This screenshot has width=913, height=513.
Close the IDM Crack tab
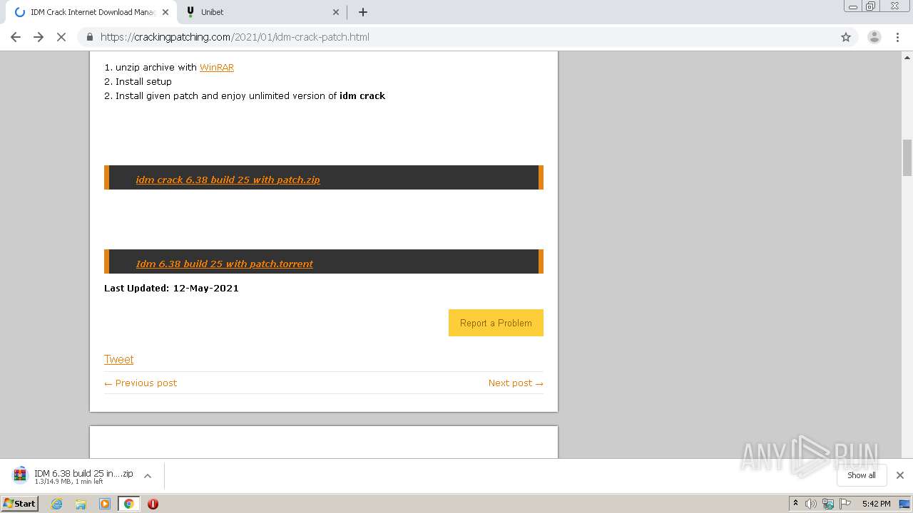[x=165, y=12]
